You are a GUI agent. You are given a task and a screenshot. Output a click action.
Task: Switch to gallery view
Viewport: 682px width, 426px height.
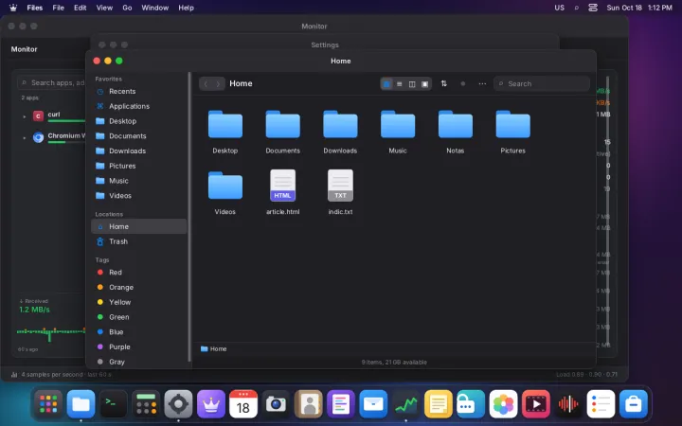[x=425, y=84]
